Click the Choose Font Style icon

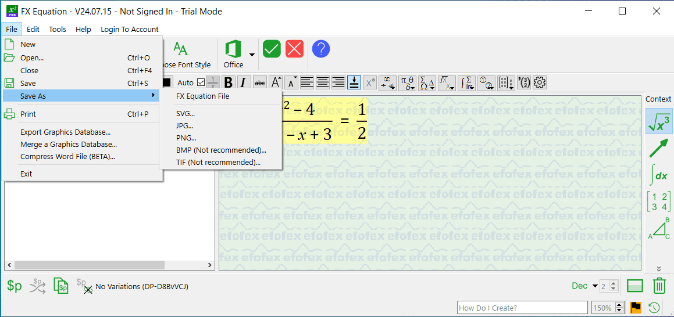[181, 49]
